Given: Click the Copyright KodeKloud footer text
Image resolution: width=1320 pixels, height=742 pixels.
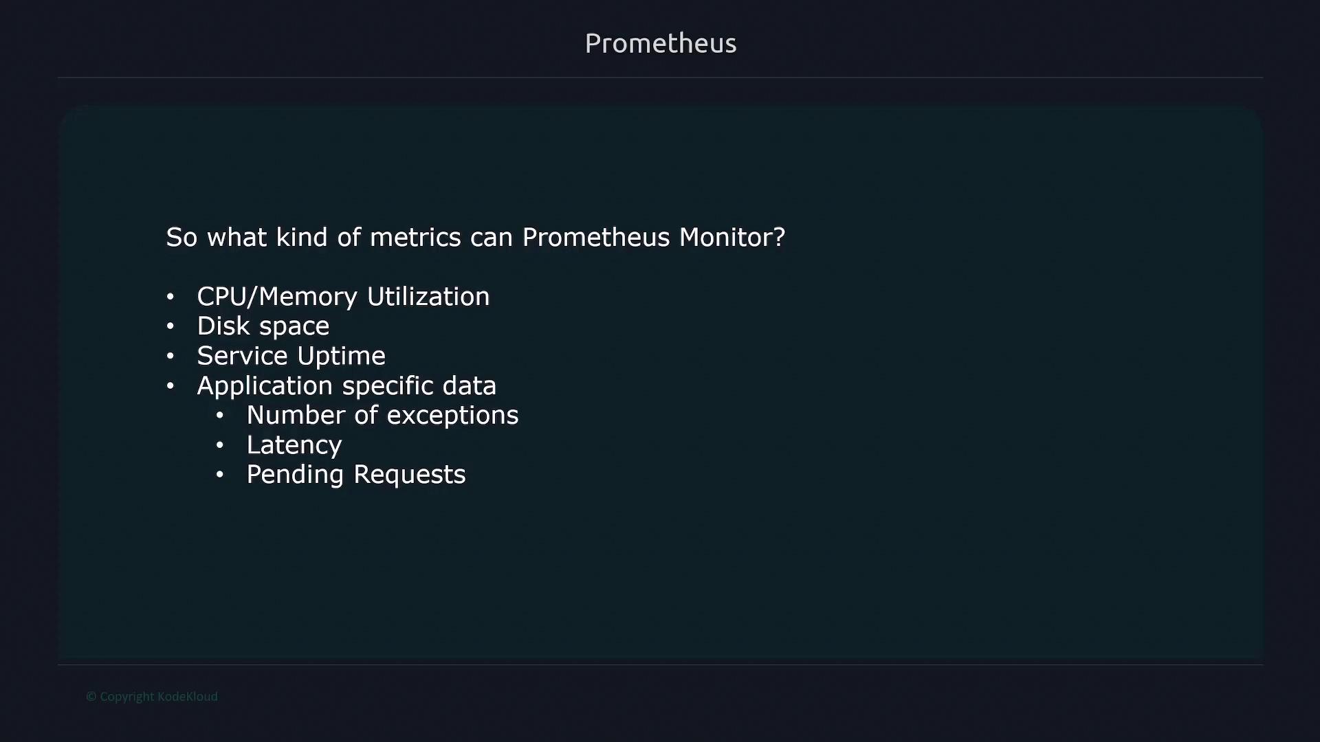Looking at the screenshot, I should pyautogui.click(x=158, y=697).
